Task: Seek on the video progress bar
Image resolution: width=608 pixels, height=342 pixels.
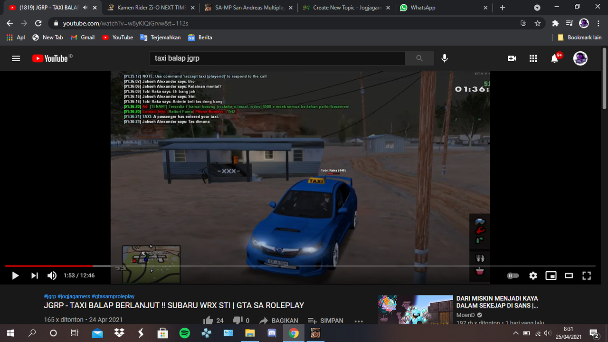Action: [301, 266]
